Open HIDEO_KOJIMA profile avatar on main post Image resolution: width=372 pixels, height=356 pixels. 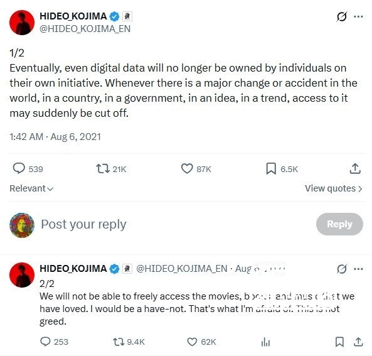click(22, 23)
